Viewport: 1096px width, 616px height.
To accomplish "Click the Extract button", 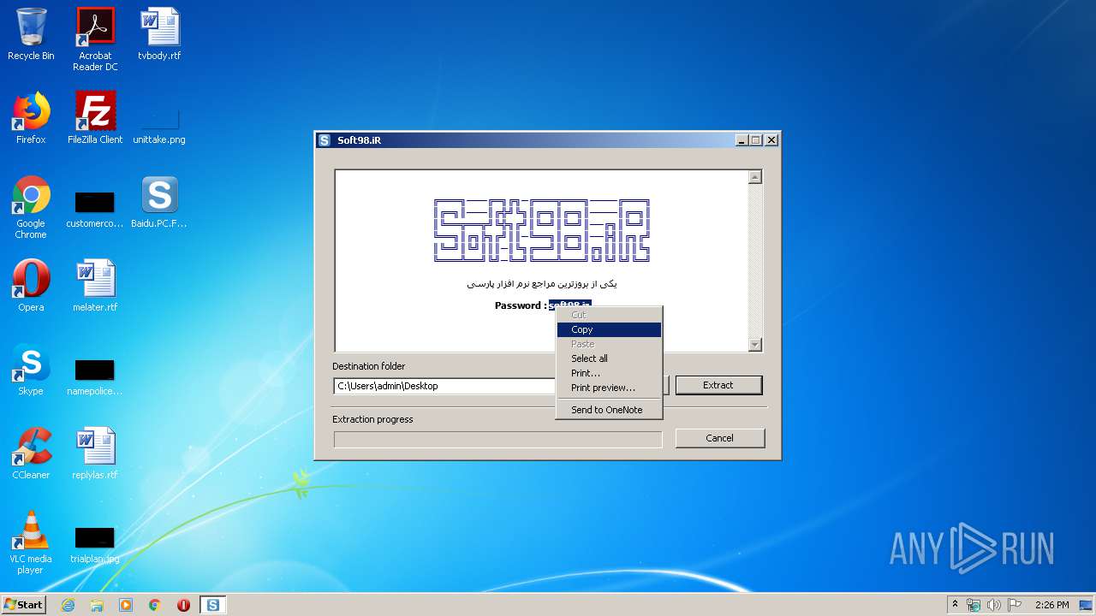I will 718,385.
